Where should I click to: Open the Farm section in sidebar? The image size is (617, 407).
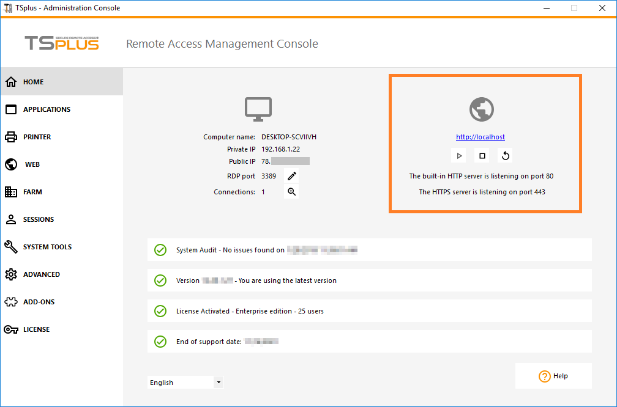(x=32, y=192)
